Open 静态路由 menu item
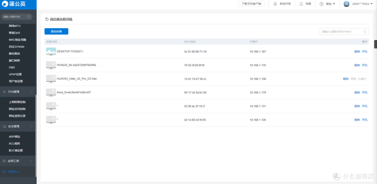 pos(14,53)
